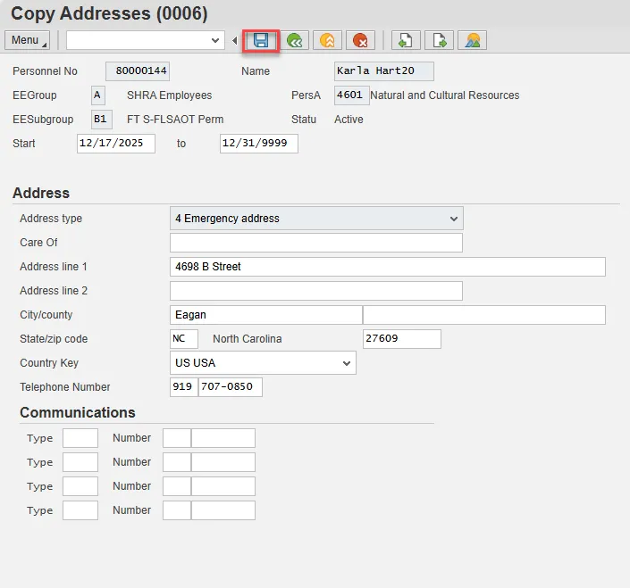Open the Menu button
Image resolution: width=630 pixels, height=588 pixels.
27,40
